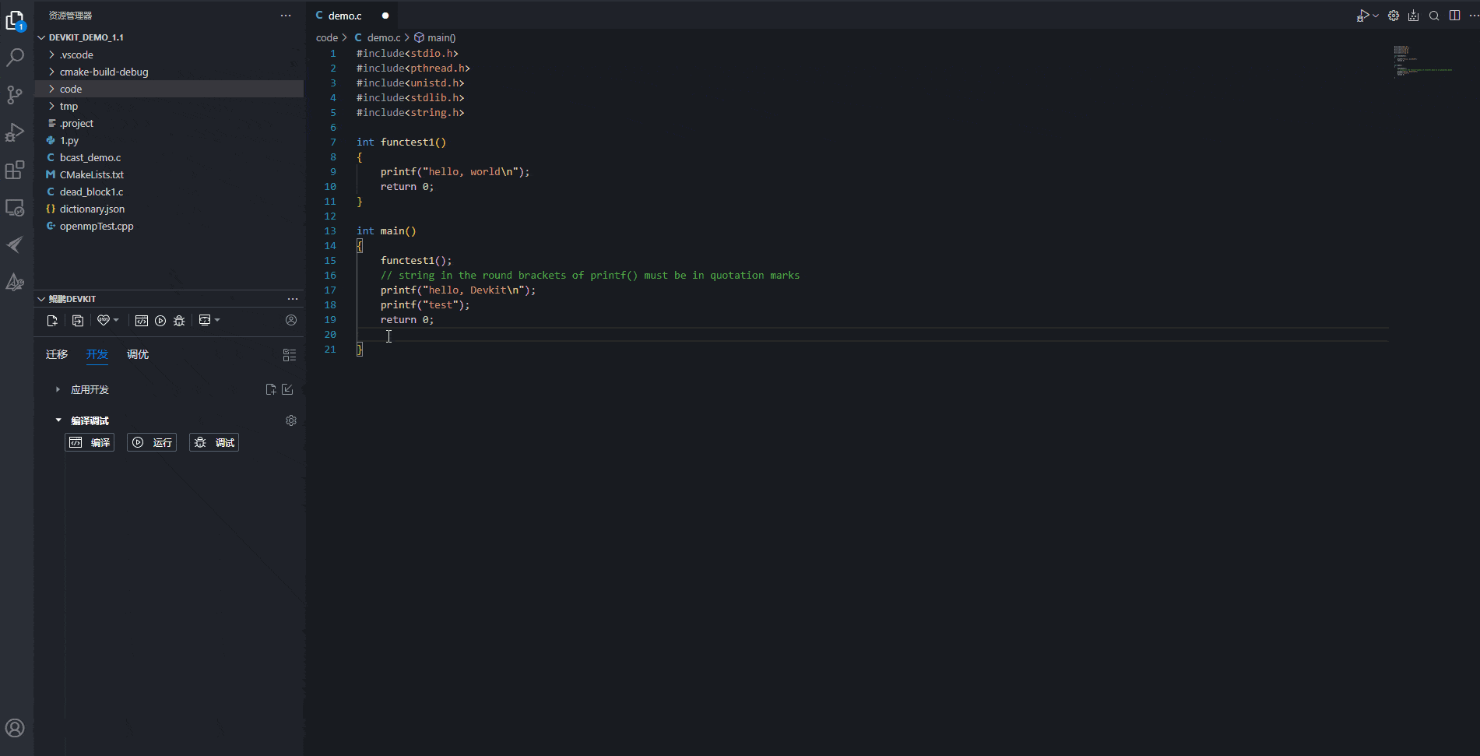This screenshot has width=1480, height=756.
Task: Click the 运行 run button
Action: tap(152, 442)
